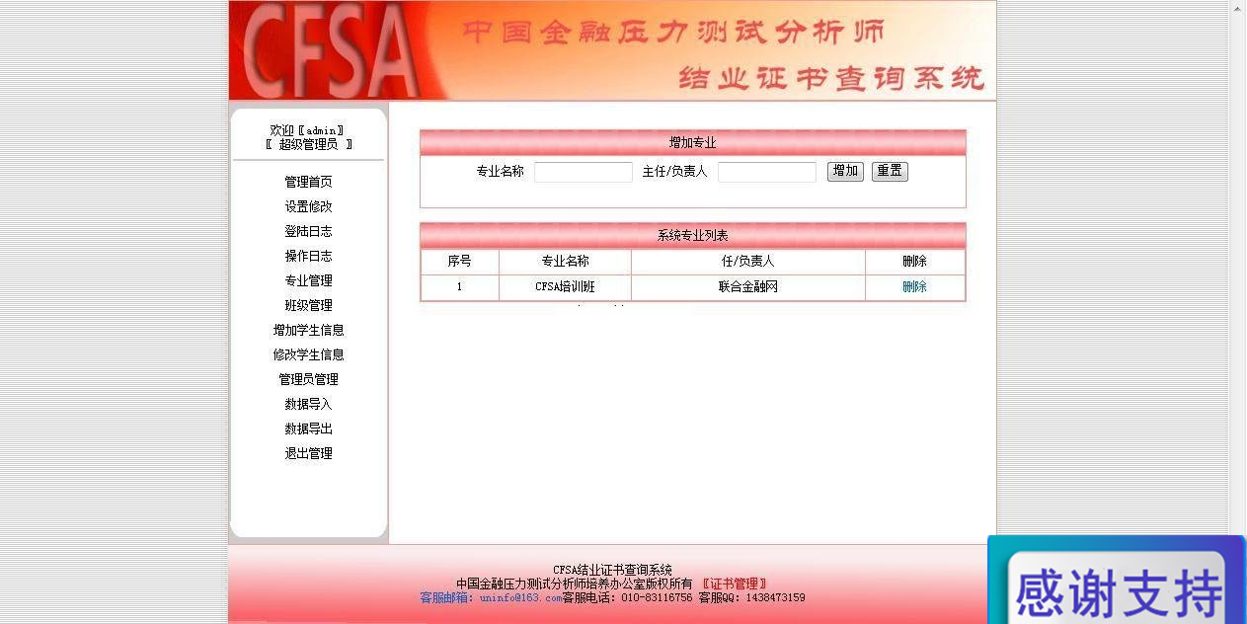The height and width of the screenshot is (624, 1247).
Task: Click the 证书管理 footer link
Action: [734, 584]
